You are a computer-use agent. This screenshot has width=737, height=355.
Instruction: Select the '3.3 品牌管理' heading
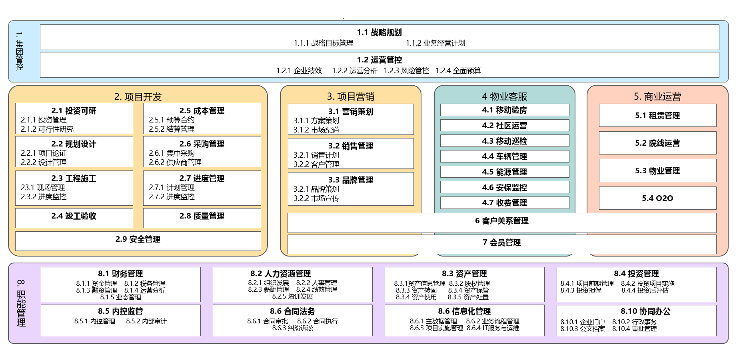[351, 180]
